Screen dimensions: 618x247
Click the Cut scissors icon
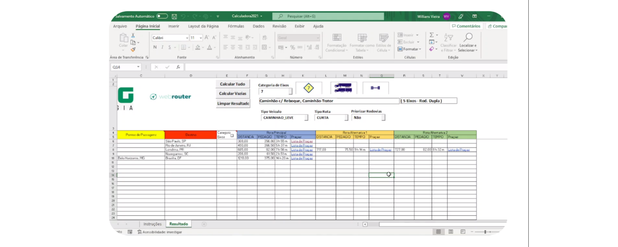[133, 36]
